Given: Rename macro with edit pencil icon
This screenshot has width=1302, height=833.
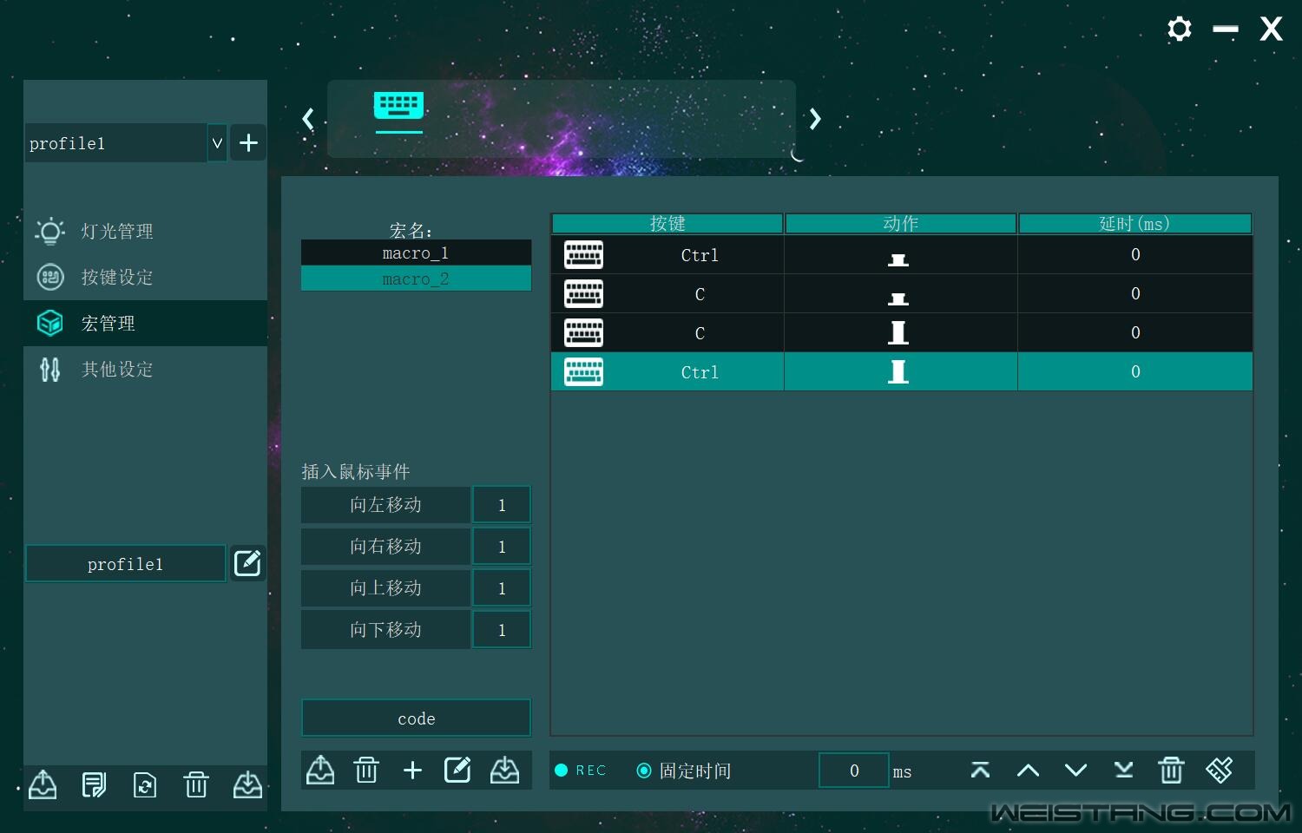Looking at the screenshot, I should coord(457,770).
